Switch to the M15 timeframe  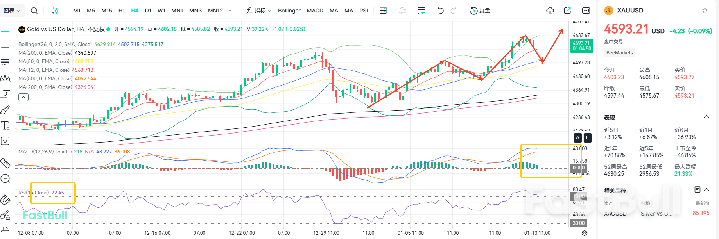click(x=106, y=11)
